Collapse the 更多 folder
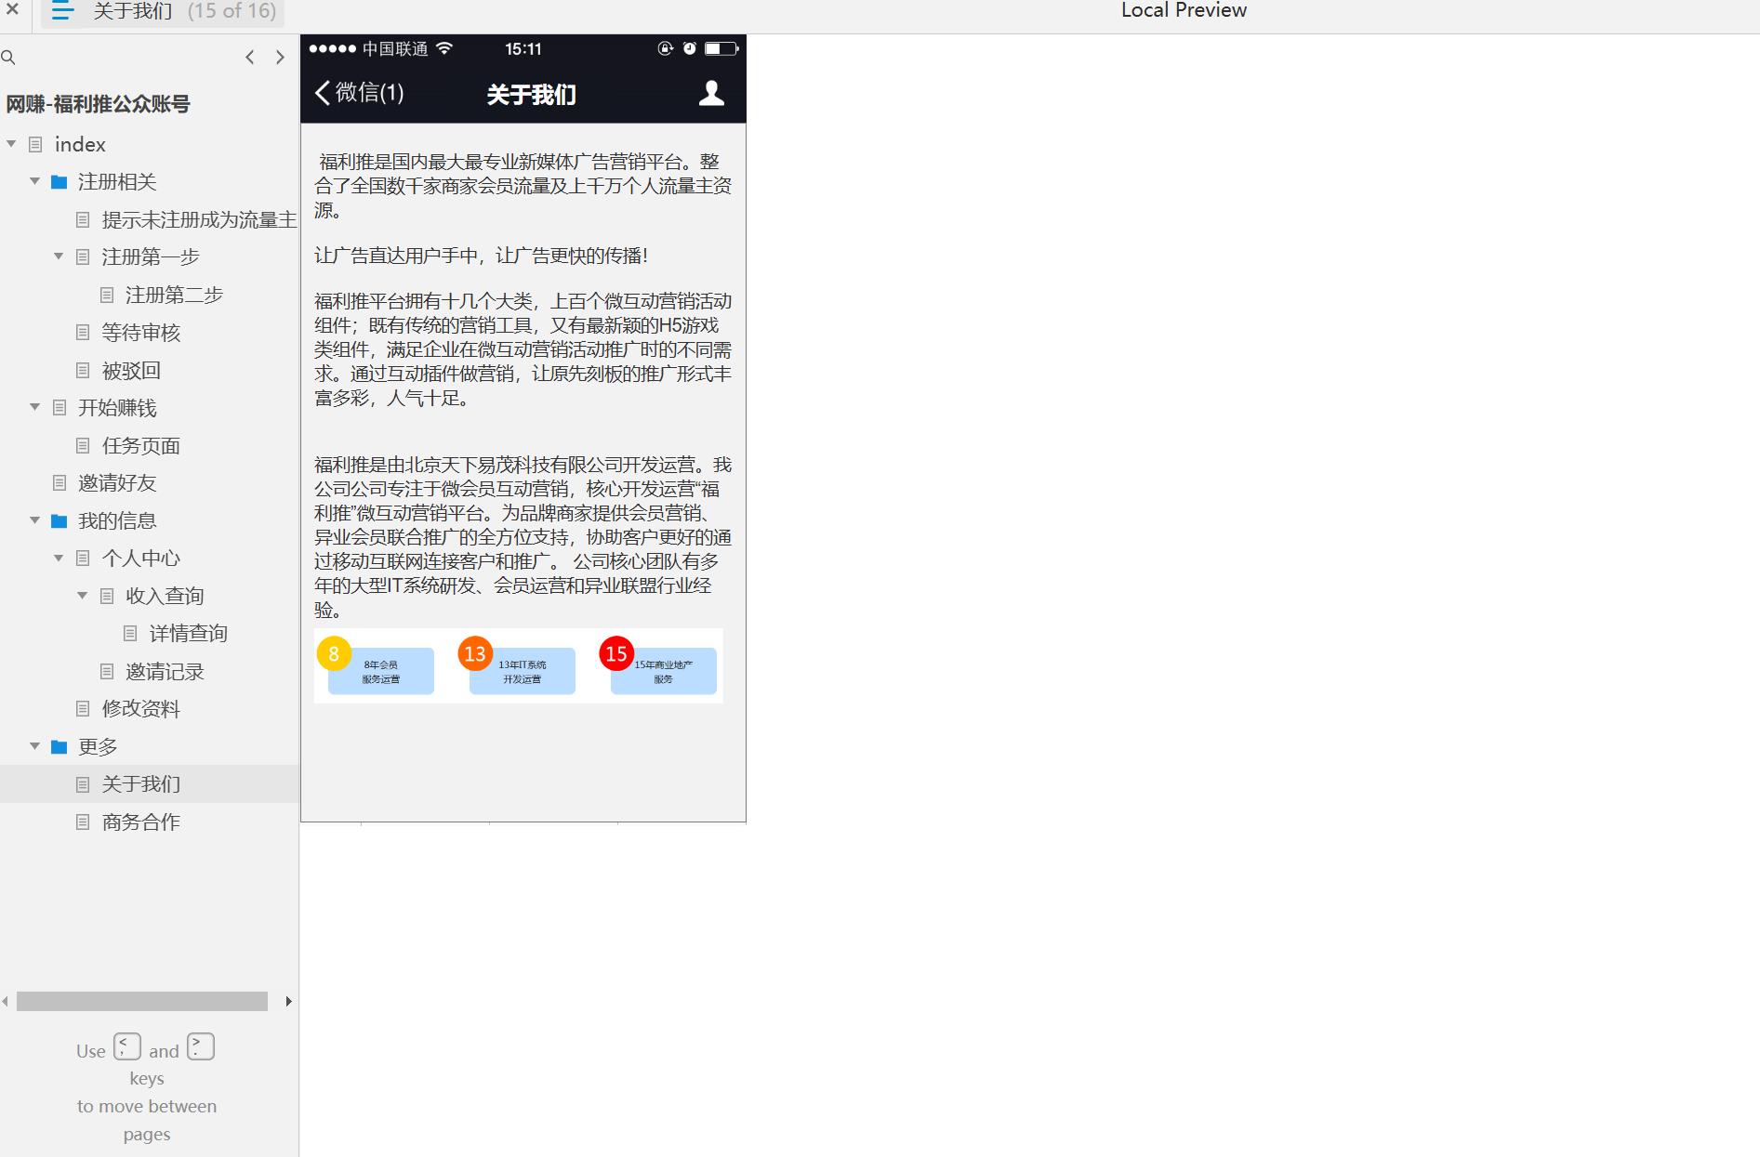This screenshot has width=1760, height=1157. (34, 746)
